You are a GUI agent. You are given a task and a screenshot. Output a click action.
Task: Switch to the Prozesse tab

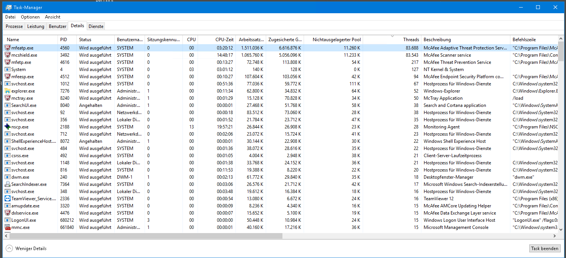[14, 26]
